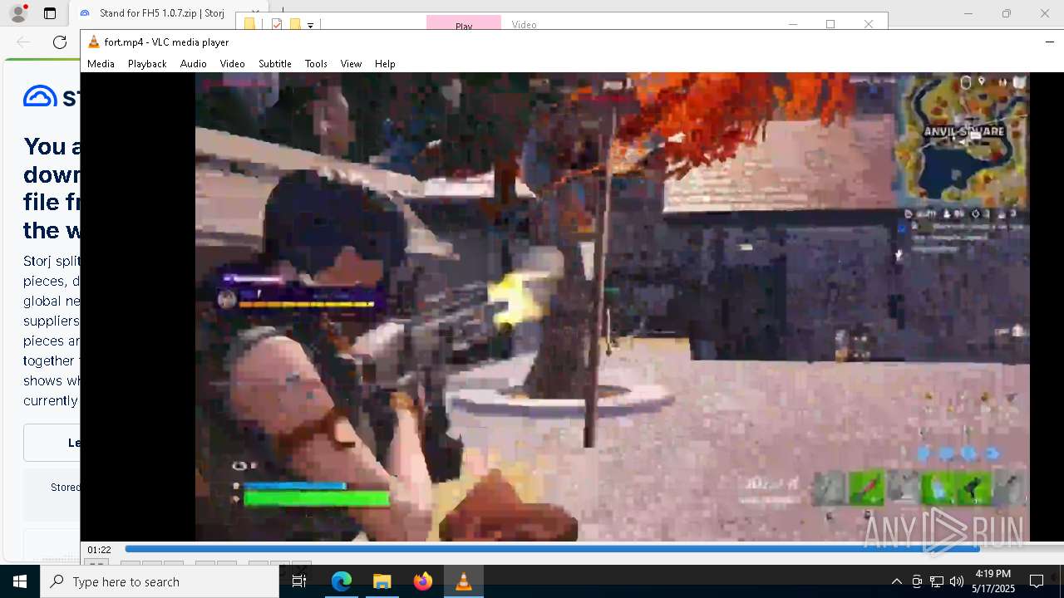Open Firefox from the taskbar
The image size is (1064, 598).
point(422,581)
